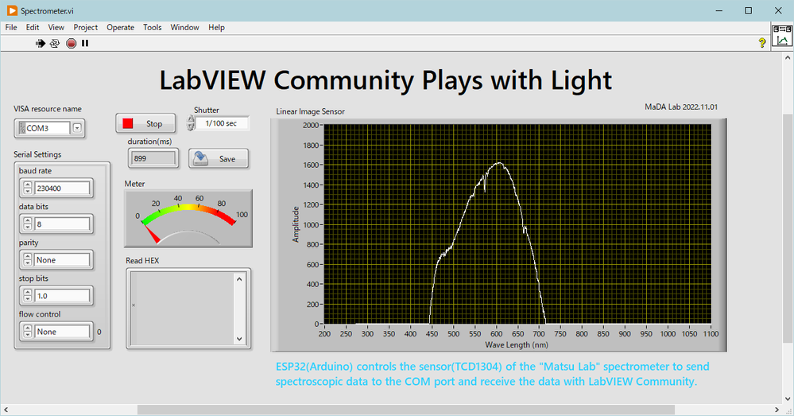
Task: Click the stop bits stepper arrows
Action: point(27,296)
